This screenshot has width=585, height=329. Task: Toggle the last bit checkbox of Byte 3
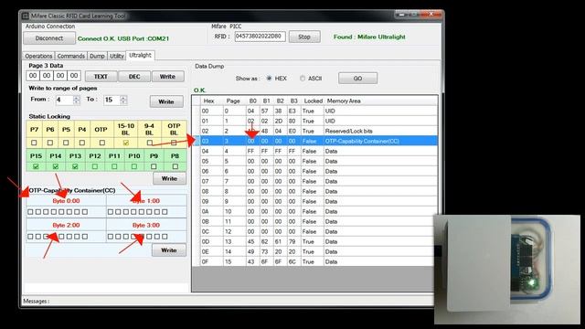165,237
